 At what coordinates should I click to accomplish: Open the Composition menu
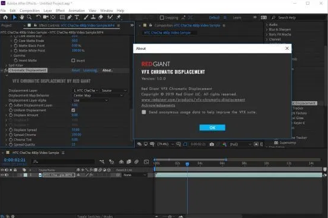[29, 10]
